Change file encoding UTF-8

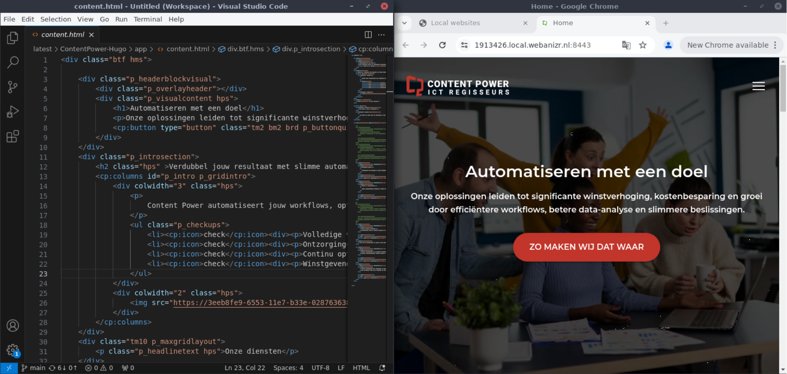(320, 368)
